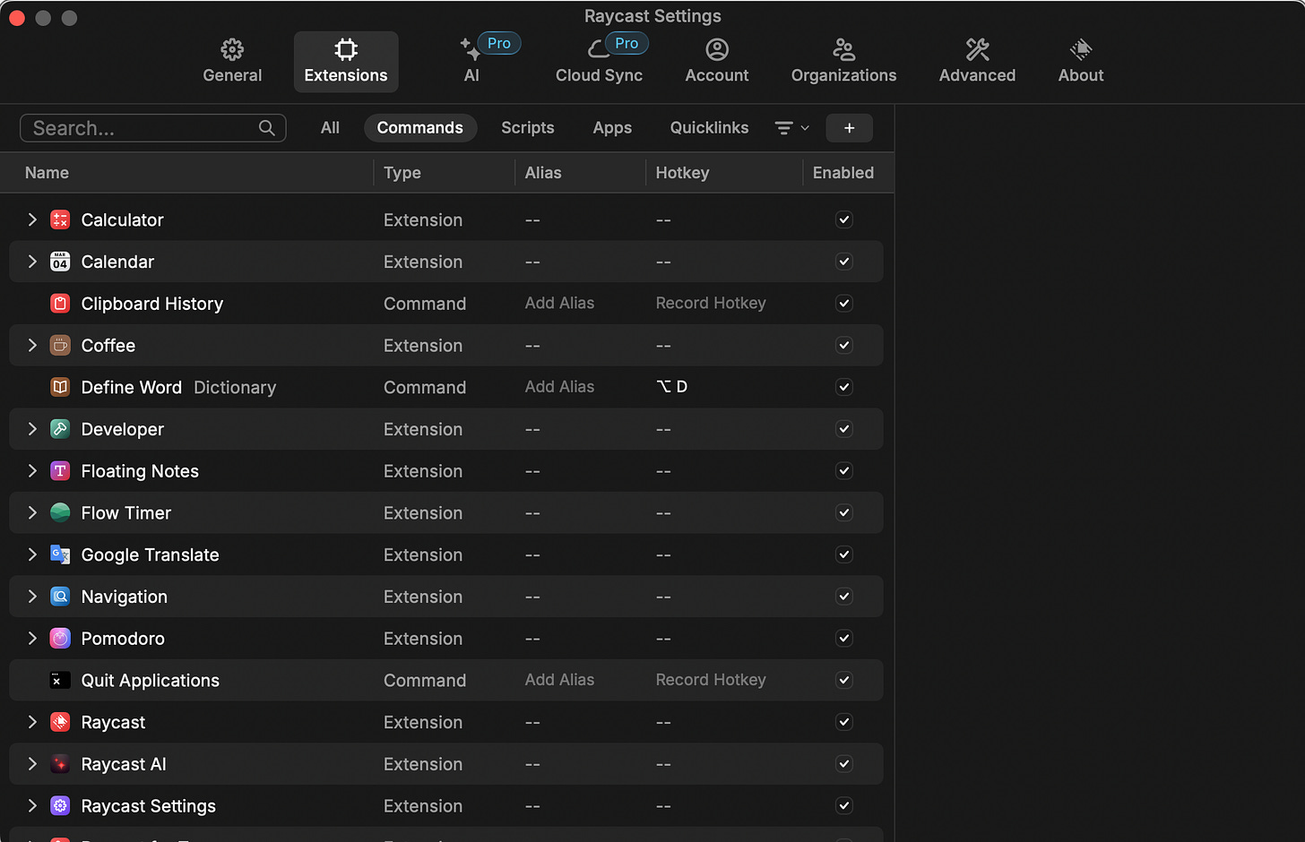This screenshot has width=1305, height=842.
Task: Open the Cloud Sync tab
Action: (599, 62)
